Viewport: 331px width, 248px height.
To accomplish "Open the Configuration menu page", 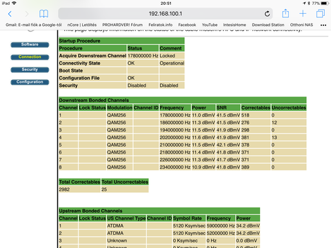I will pos(30,82).
